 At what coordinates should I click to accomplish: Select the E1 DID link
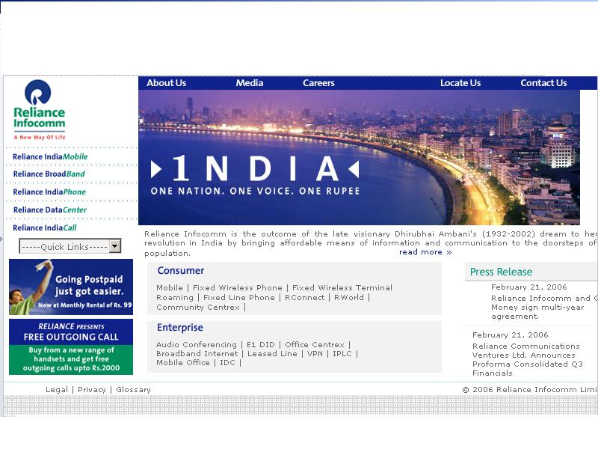(260, 344)
